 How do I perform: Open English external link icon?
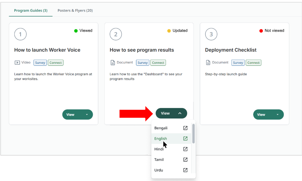(185, 138)
